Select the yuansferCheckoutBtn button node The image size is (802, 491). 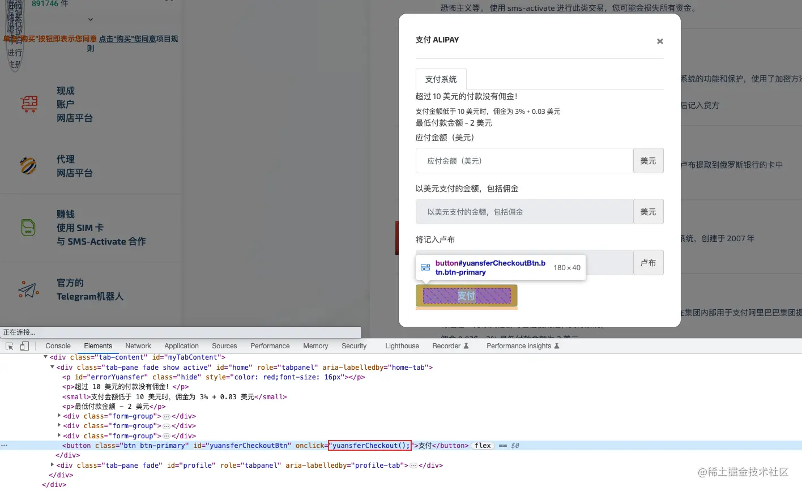tap(401, 446)
